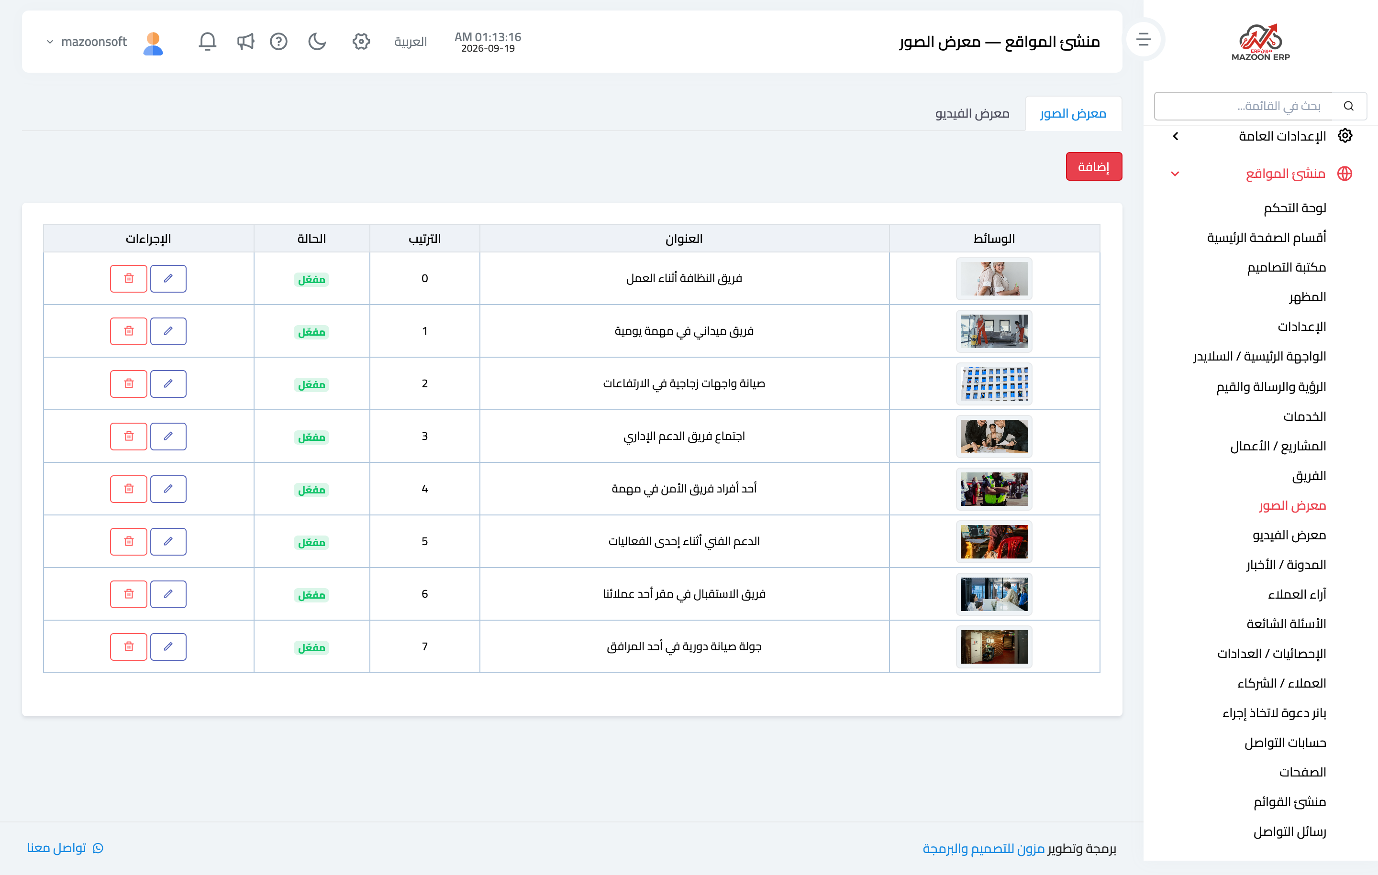Toggle dark mode moon icon
Viewport: 1378px width, 875px height.
point(317,41)
